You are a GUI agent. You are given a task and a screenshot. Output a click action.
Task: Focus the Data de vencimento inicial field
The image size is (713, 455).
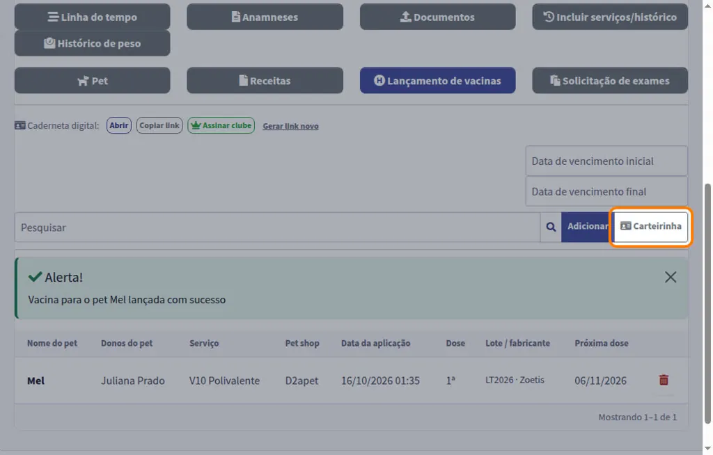pyautogui.click(x=606, y=161)
